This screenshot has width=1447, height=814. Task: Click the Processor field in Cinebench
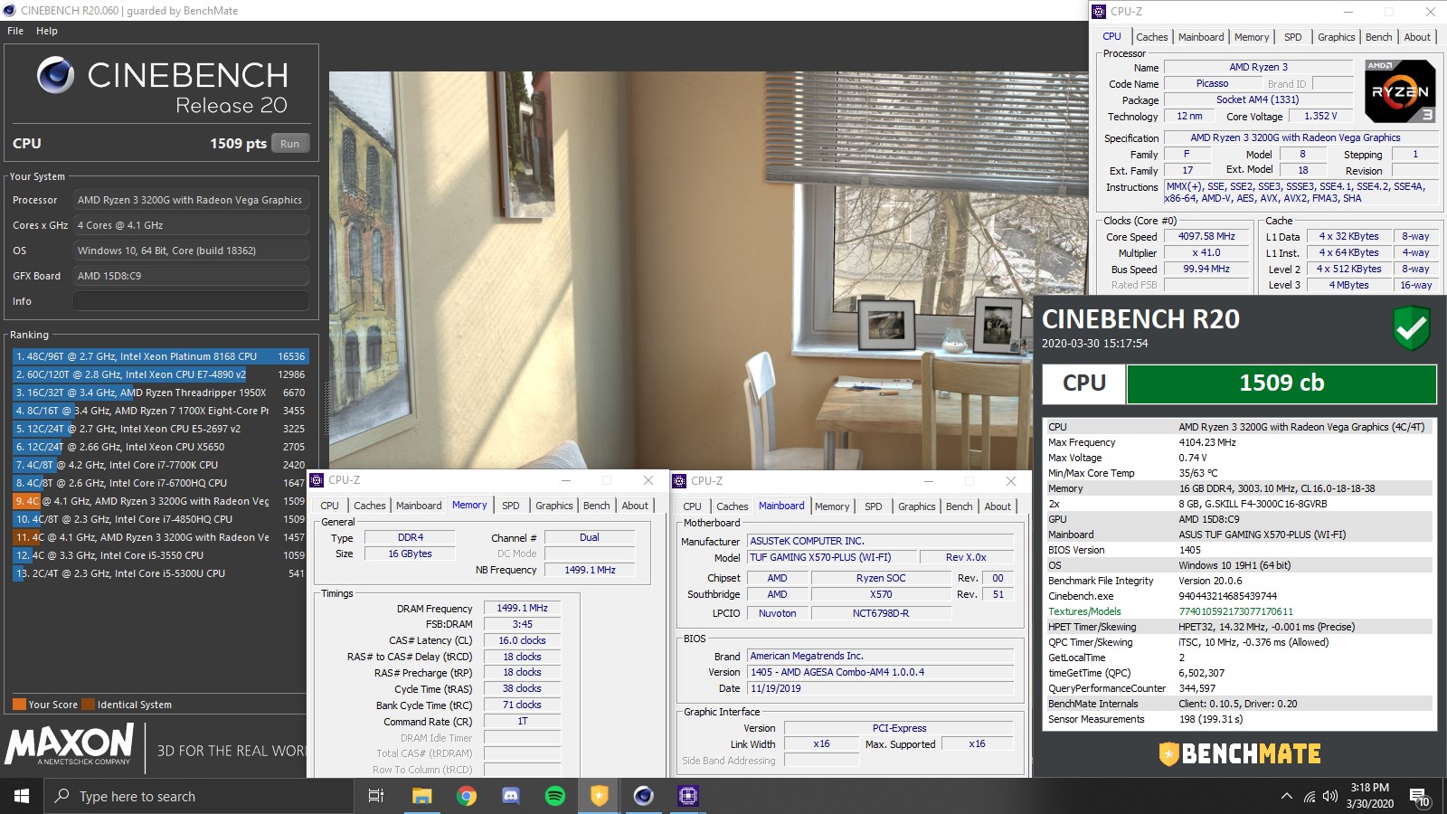point(191,200)
